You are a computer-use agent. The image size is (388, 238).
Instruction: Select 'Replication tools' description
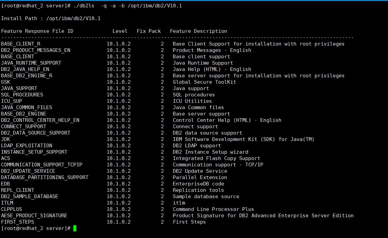pos(198,190)
